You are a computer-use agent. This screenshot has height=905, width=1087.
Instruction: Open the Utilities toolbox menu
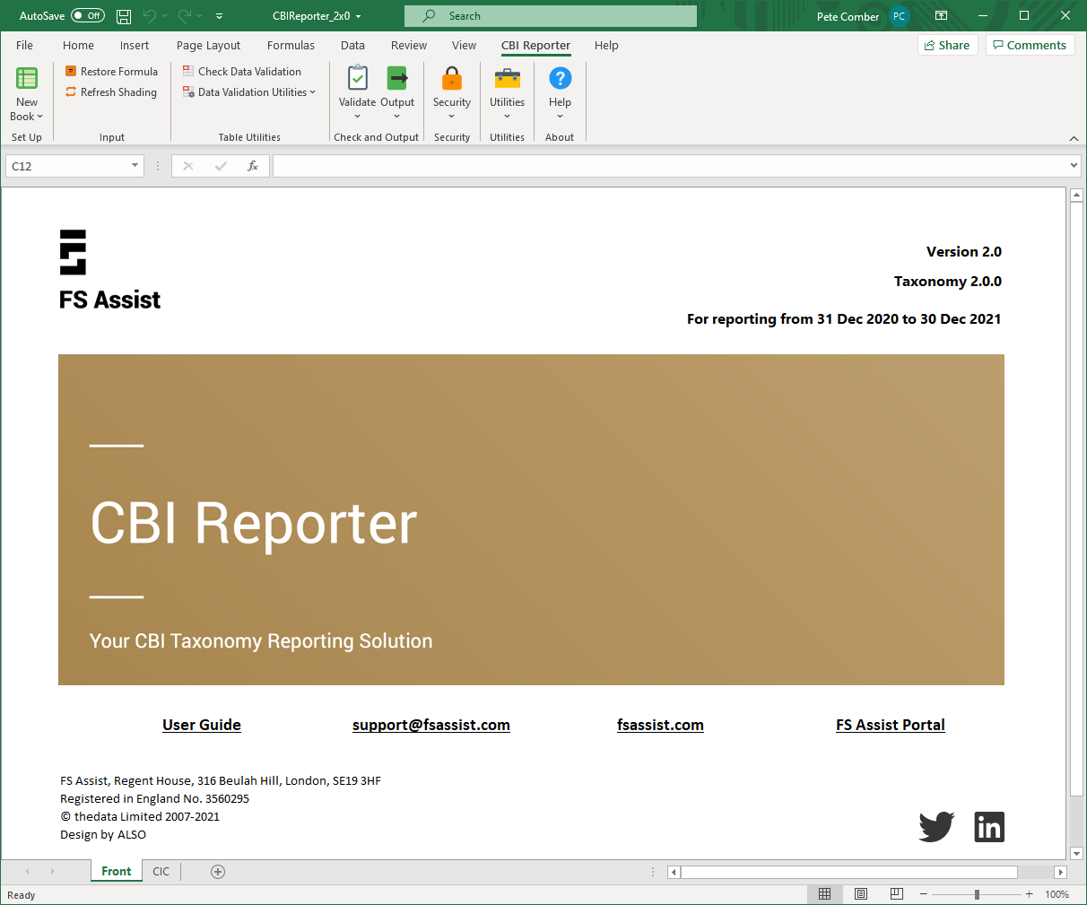[507, 92]
